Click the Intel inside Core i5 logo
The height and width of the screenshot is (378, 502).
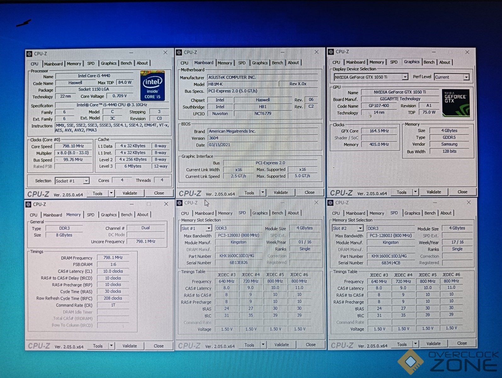point(152,86)
